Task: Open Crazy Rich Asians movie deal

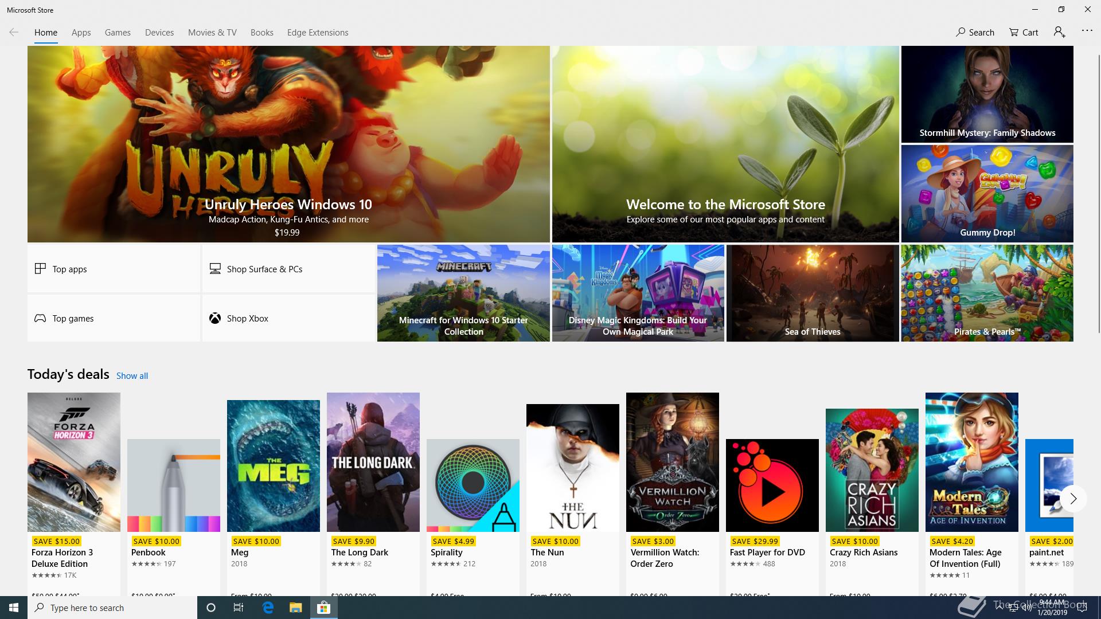Action: 872,502
